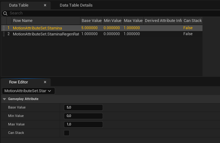Click the Max Value input in Row Editor
Image resolution: width=220 pixels, height=143 pixels.
[x=83, y=124]
